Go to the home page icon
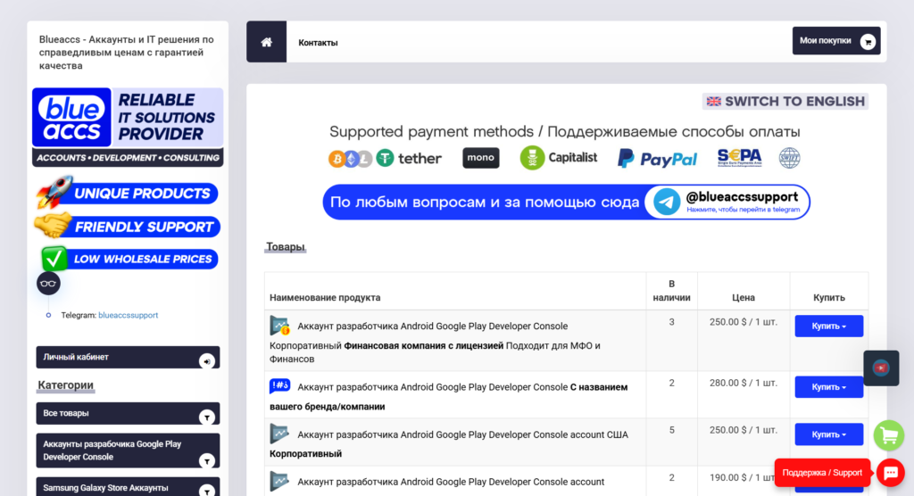914x496 pixels. [266, 42]
